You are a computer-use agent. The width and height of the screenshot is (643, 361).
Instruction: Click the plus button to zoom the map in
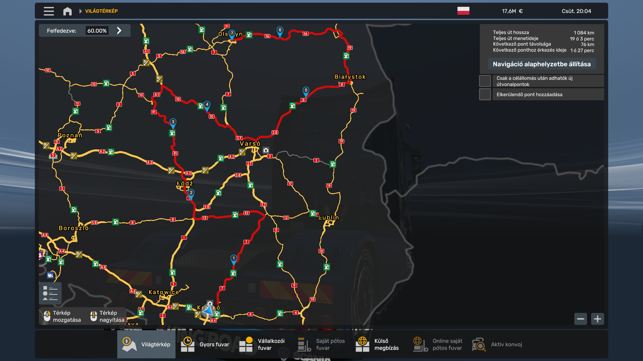click(x=598, y=319)
